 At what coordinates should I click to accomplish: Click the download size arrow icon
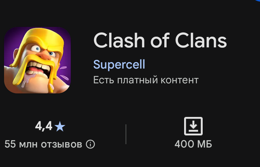193,126
